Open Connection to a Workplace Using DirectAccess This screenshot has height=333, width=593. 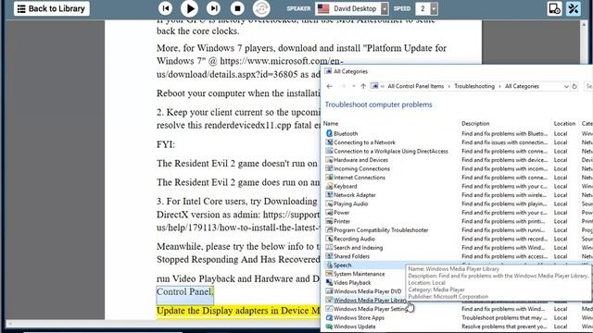pyautogui.click(x=387, y=151)
